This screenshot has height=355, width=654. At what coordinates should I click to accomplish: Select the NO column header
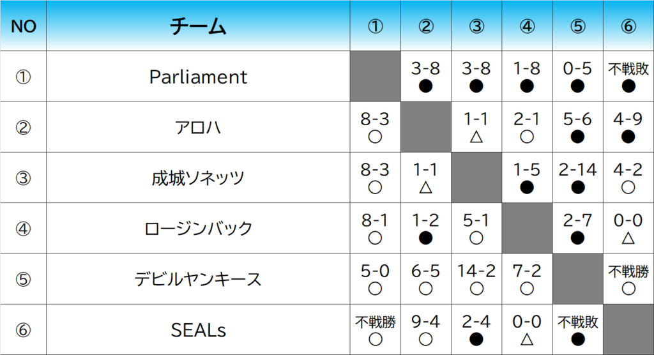pyautogui.click(x=24, y=26)
